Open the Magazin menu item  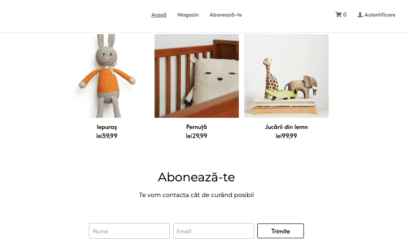click(x=188, y=15)
